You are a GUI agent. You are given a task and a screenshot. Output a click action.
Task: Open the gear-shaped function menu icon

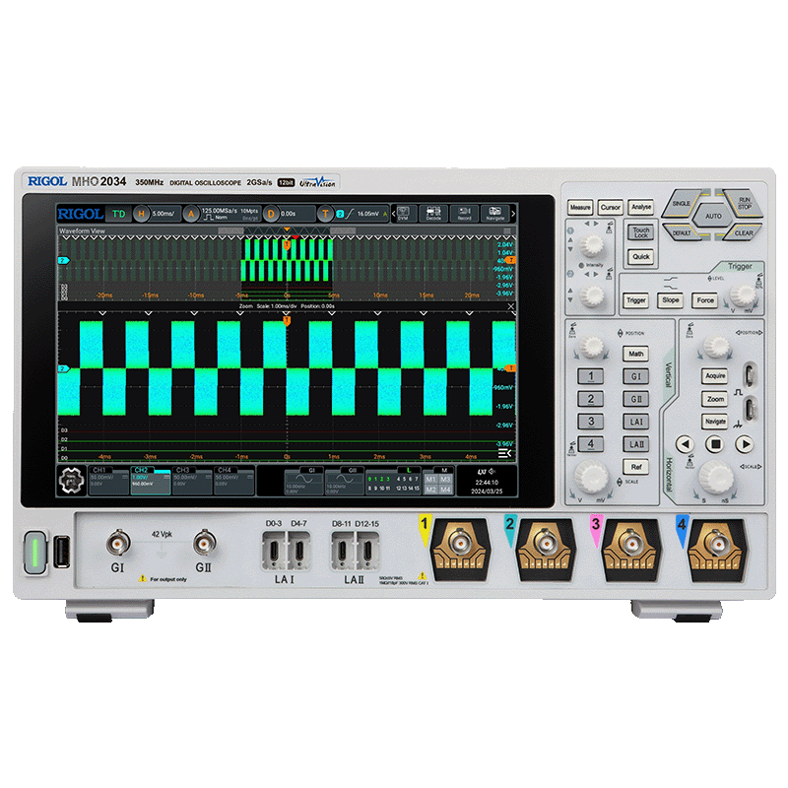click(71, 480)
